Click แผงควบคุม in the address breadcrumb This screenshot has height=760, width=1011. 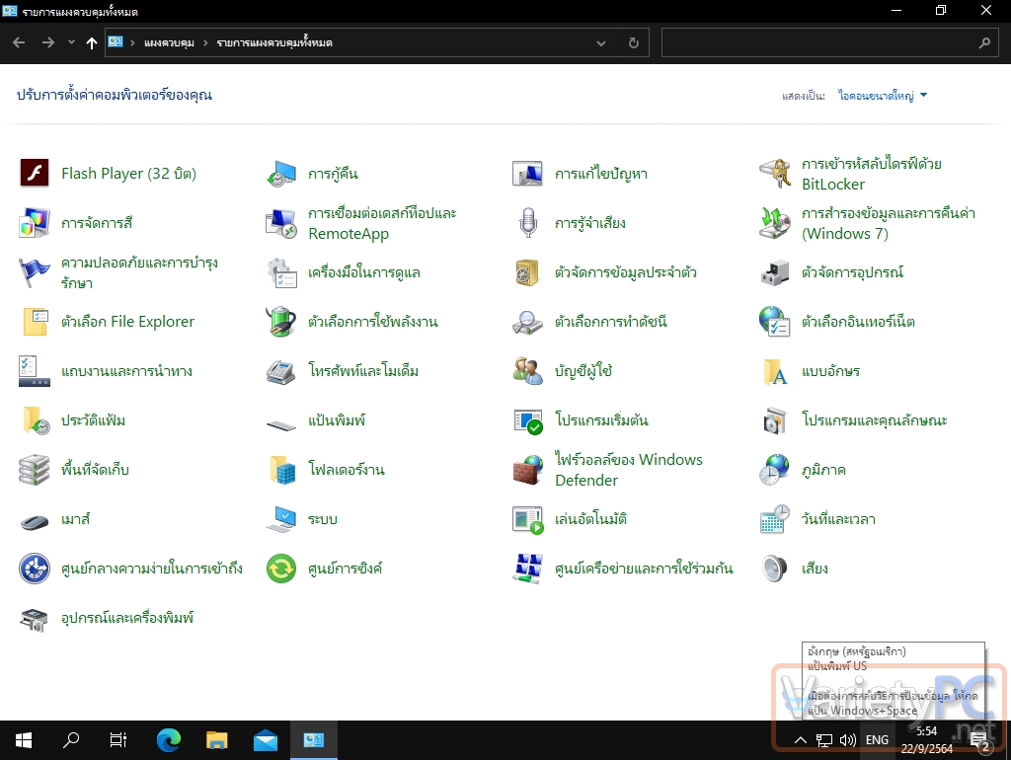tap(167, 43)
